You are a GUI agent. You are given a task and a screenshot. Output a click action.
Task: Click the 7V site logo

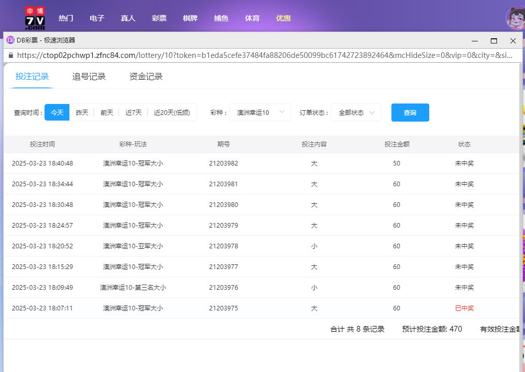35,18
